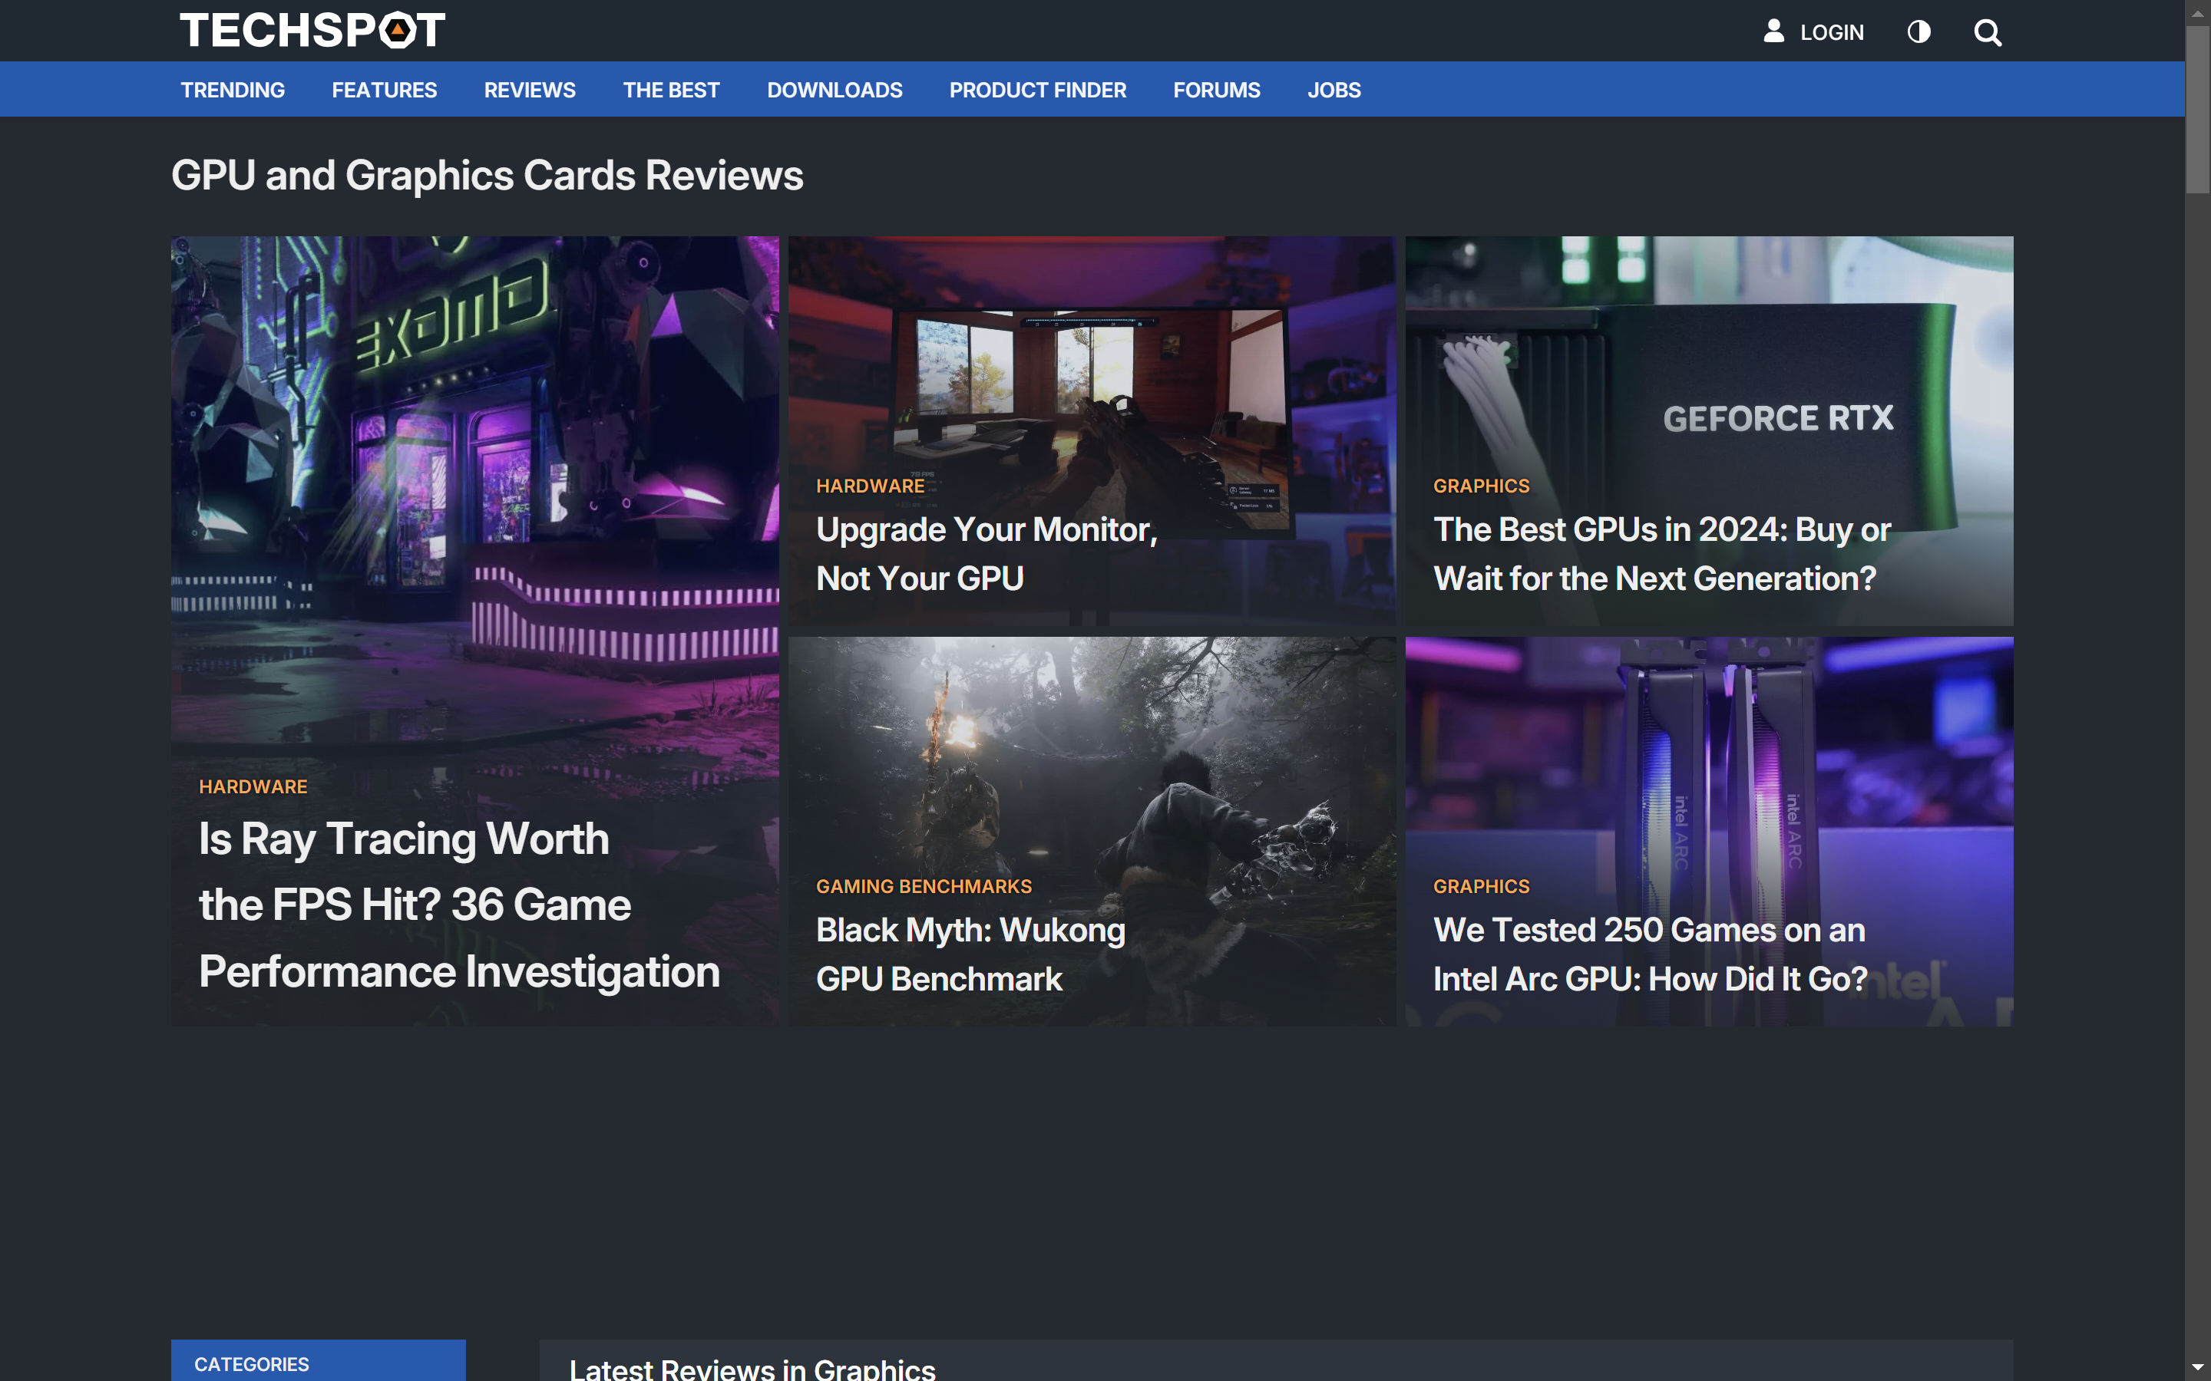
Task: Open Upgrade Your Monitor, Not Your GPU article
Action: pos(986,553)
